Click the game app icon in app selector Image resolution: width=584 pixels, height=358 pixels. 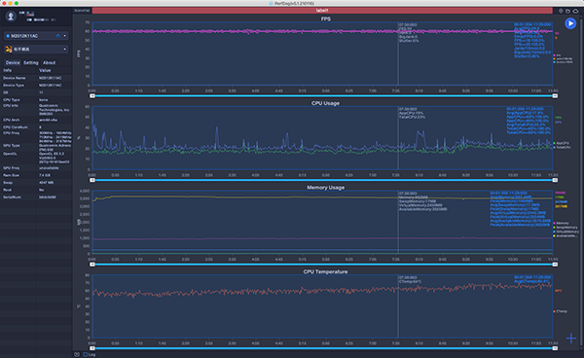coord(9,49)
